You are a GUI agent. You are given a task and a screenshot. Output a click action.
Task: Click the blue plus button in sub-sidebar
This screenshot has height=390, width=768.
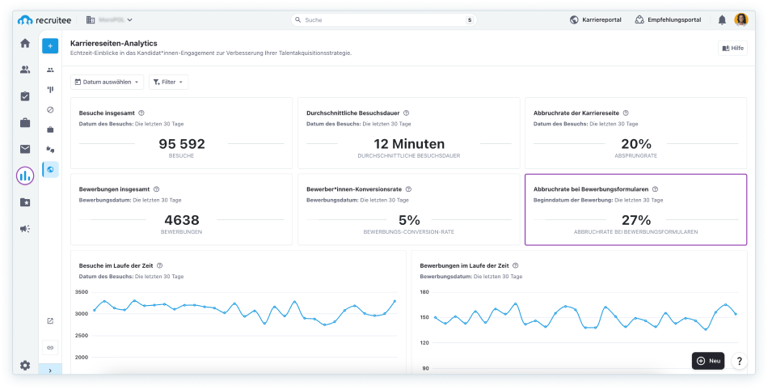(50, 46)
